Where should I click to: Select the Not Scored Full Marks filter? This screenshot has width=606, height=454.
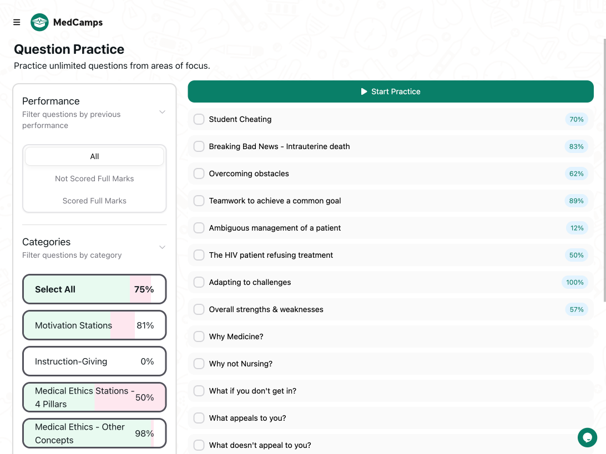pos(94,178)
